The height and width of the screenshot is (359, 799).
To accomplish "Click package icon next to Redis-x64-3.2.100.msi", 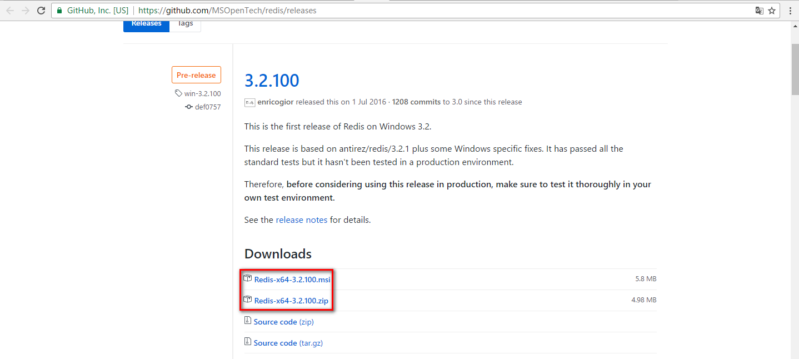I will coord(248,278).
